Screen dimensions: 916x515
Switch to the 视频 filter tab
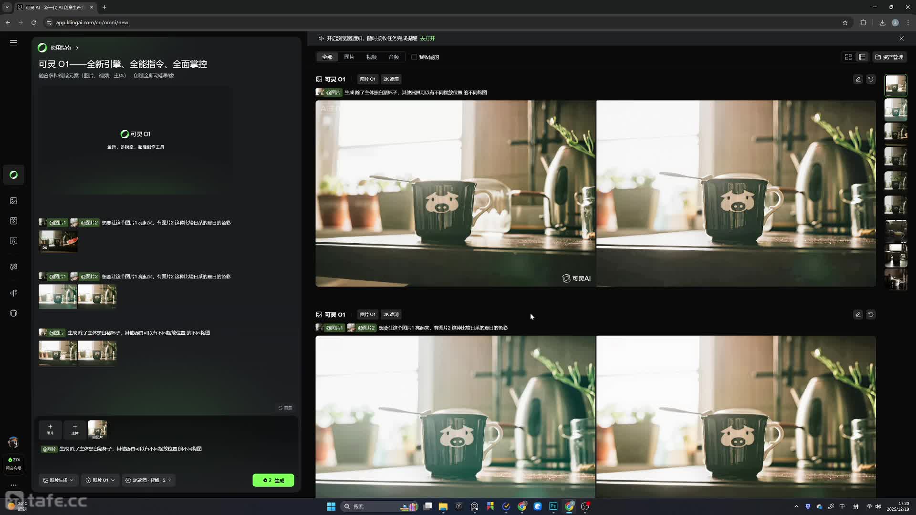371,57
